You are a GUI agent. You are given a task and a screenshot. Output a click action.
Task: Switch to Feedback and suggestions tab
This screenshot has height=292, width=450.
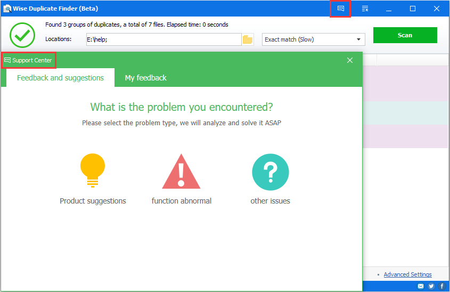tap(60, 78)
